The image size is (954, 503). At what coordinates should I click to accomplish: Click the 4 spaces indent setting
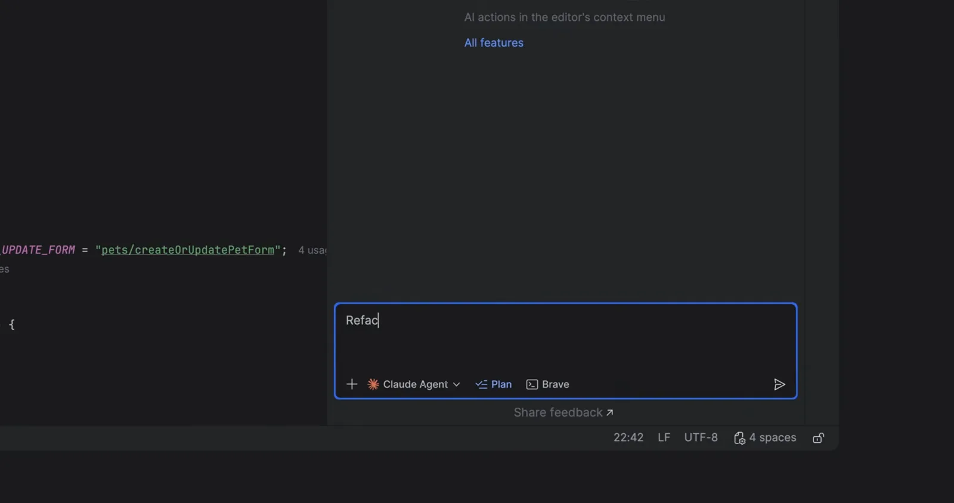tap(765, 437)
